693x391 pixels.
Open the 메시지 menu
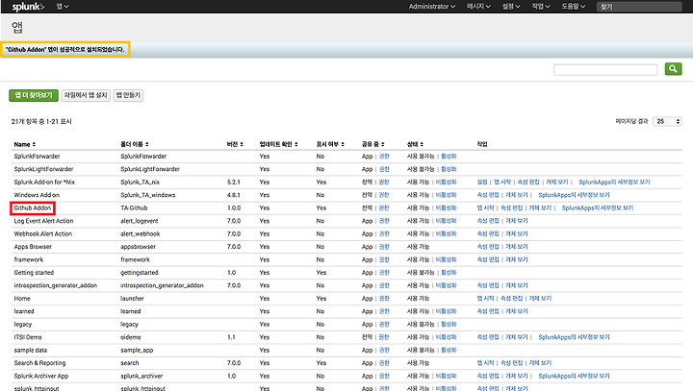coord(478,7)
